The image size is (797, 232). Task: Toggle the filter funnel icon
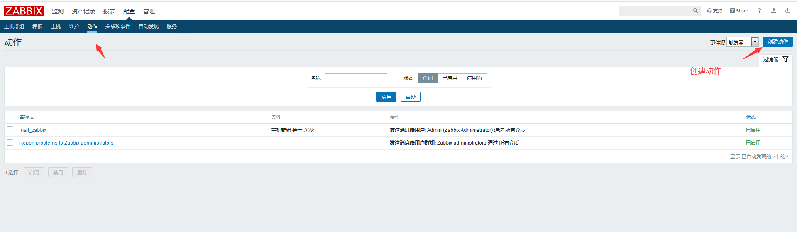tap(785, 59)
